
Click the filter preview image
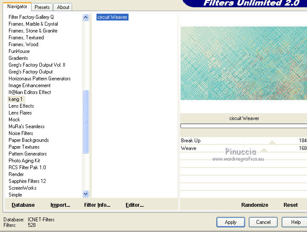click(243, 63)
